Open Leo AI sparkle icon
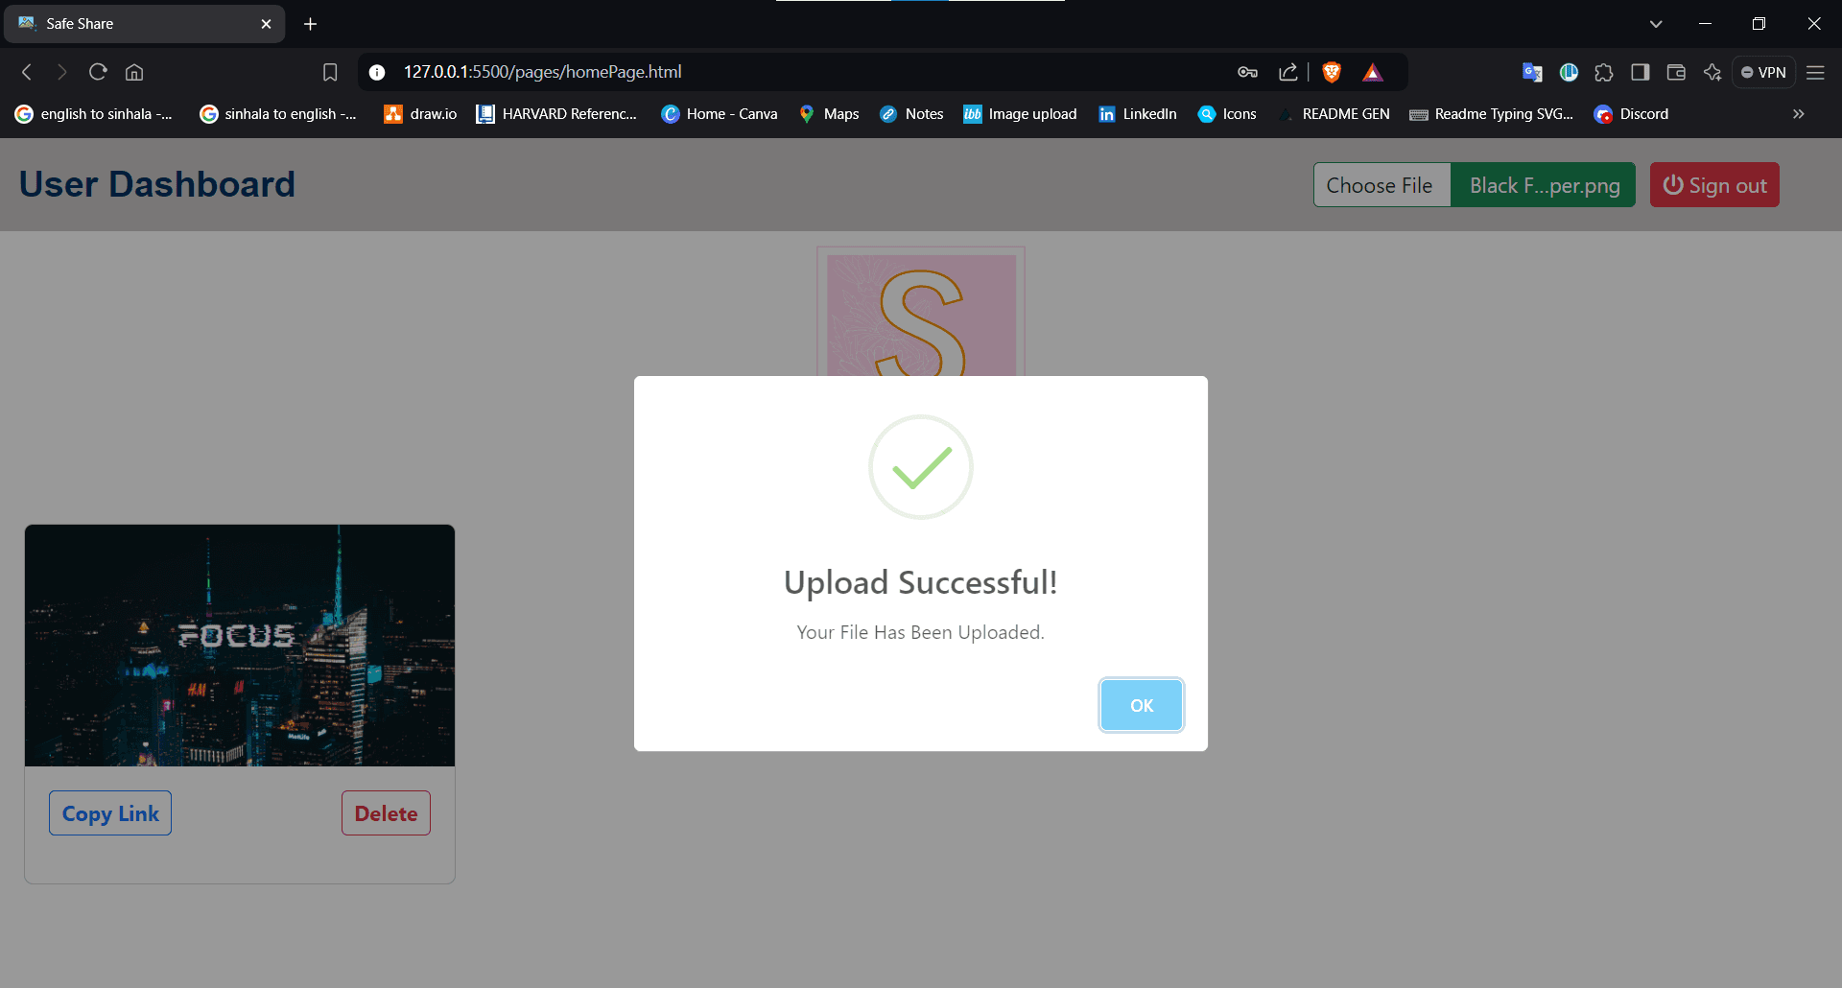The width and height of the screenshot is (1842, 988). pyautogui.click(x=1713, y=72)
